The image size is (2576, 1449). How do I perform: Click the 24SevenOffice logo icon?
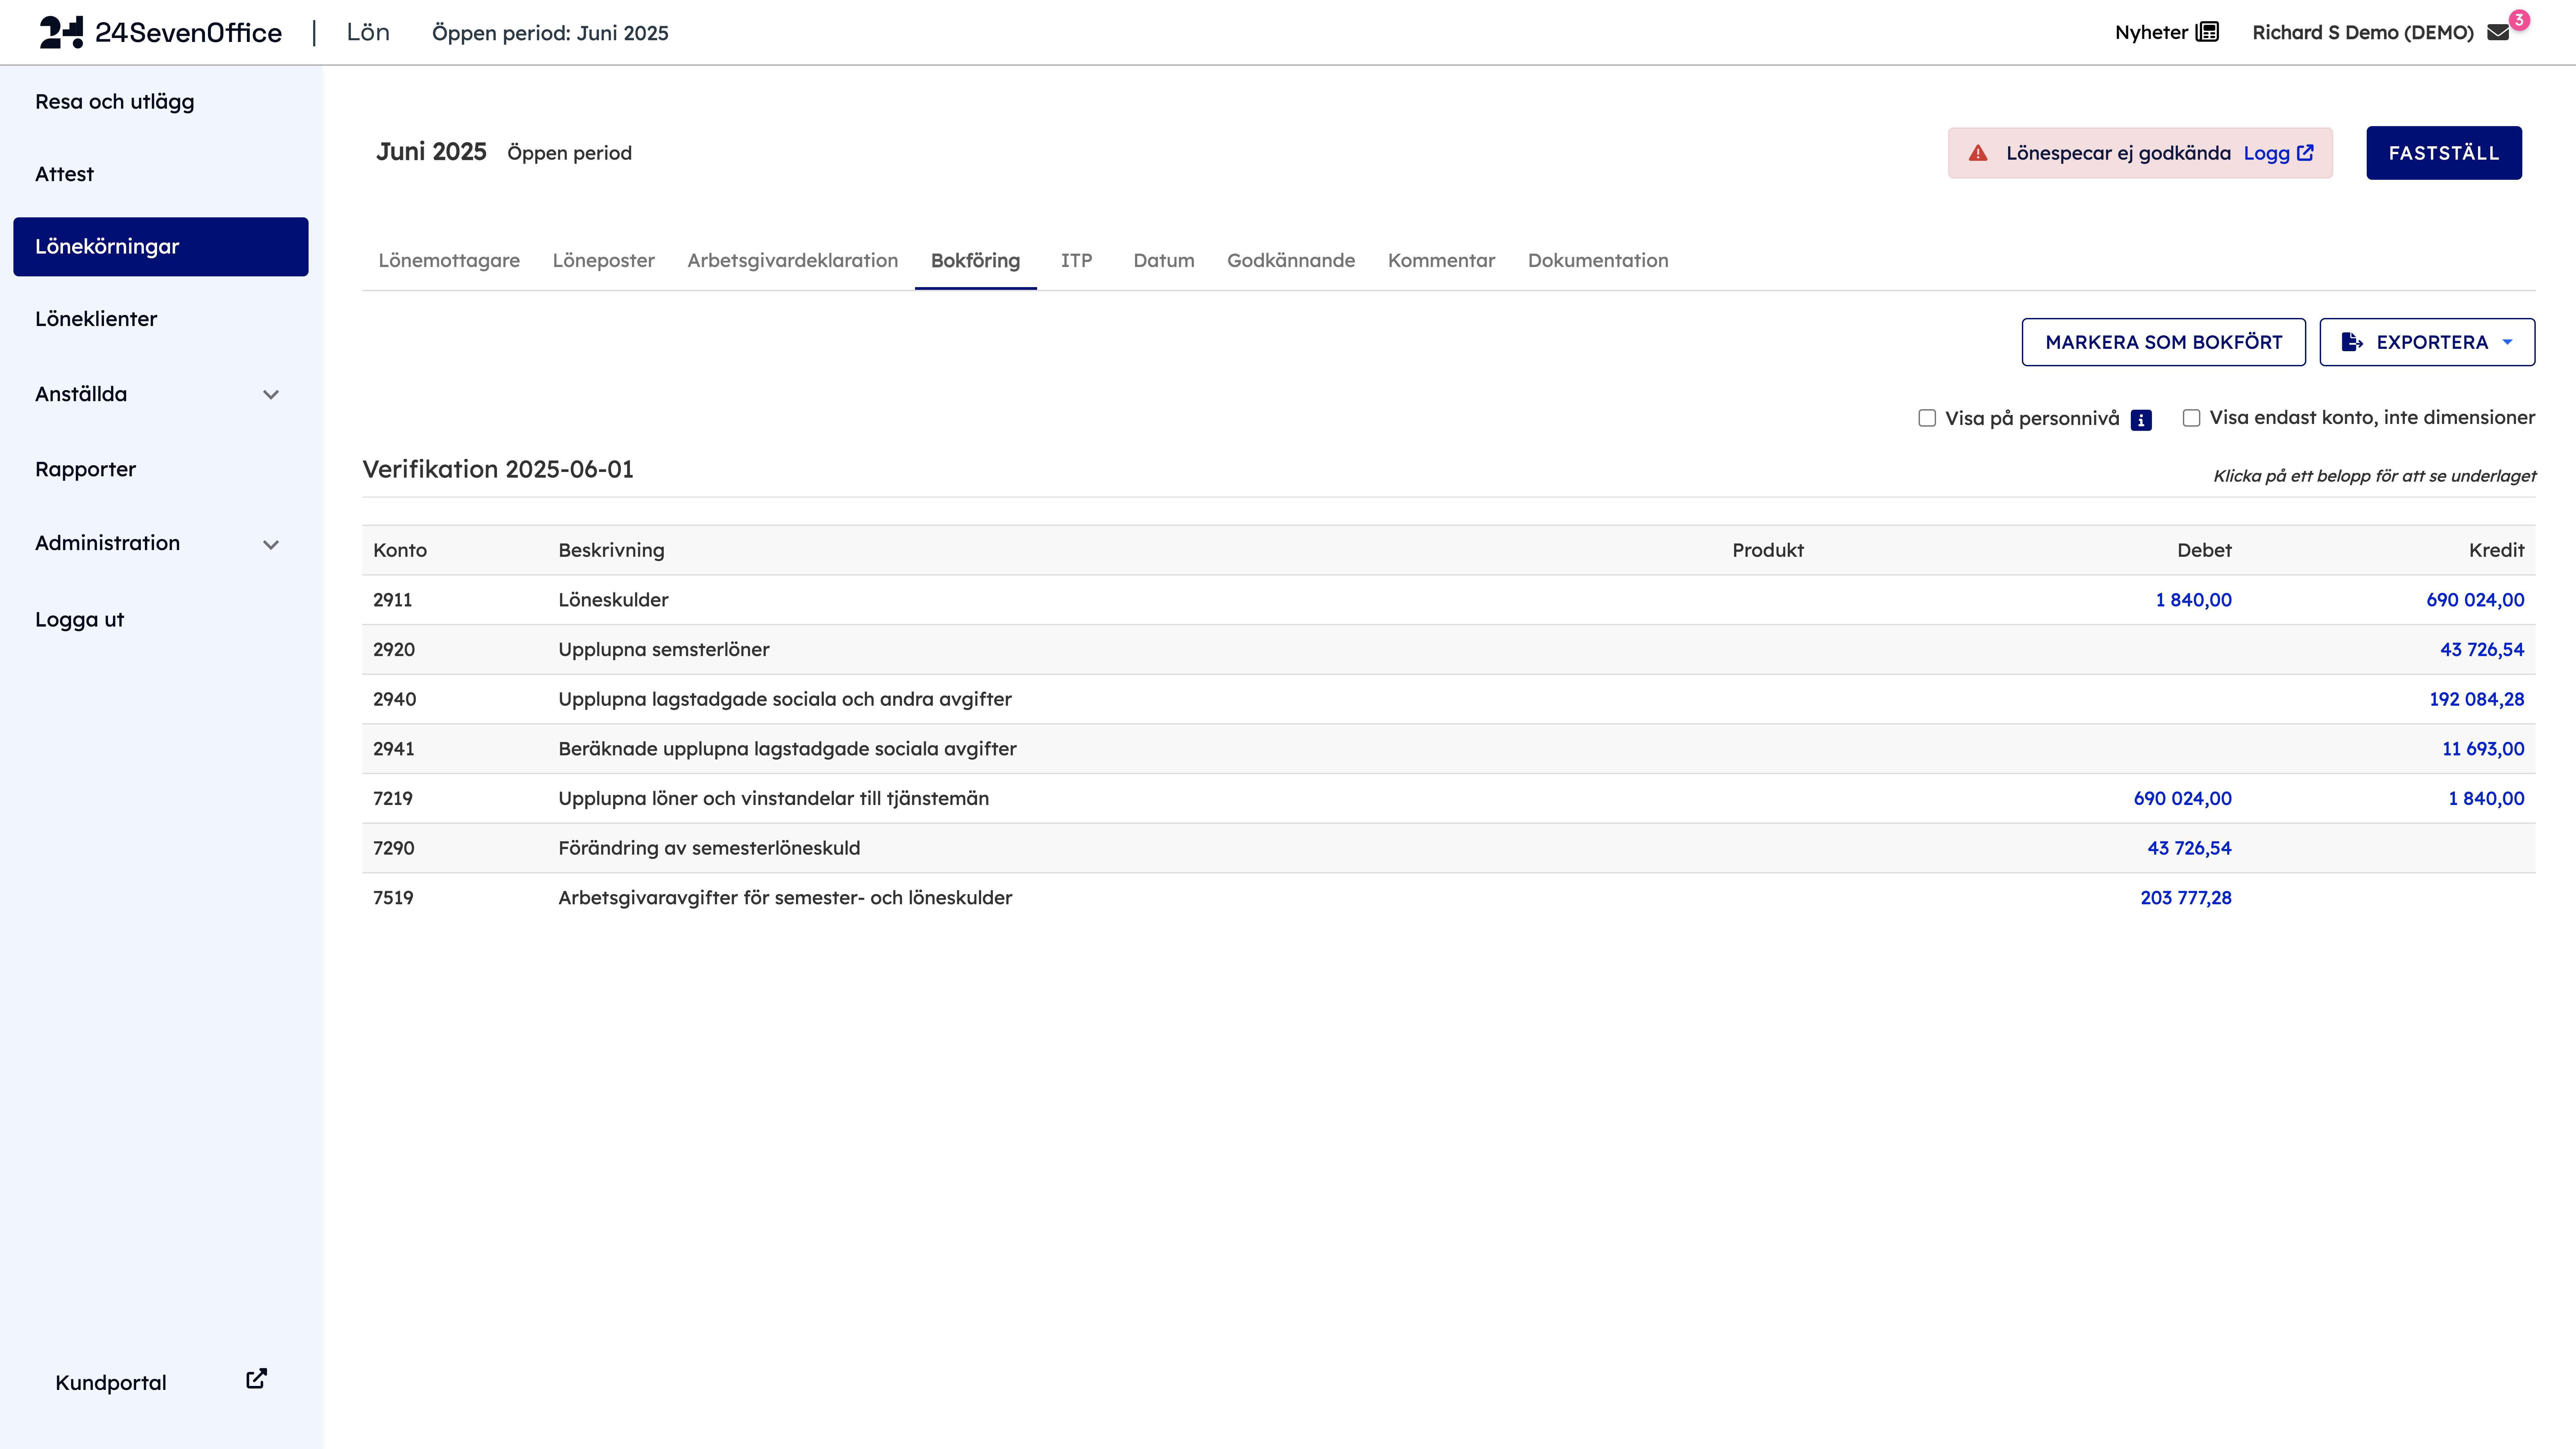point(61,32)
